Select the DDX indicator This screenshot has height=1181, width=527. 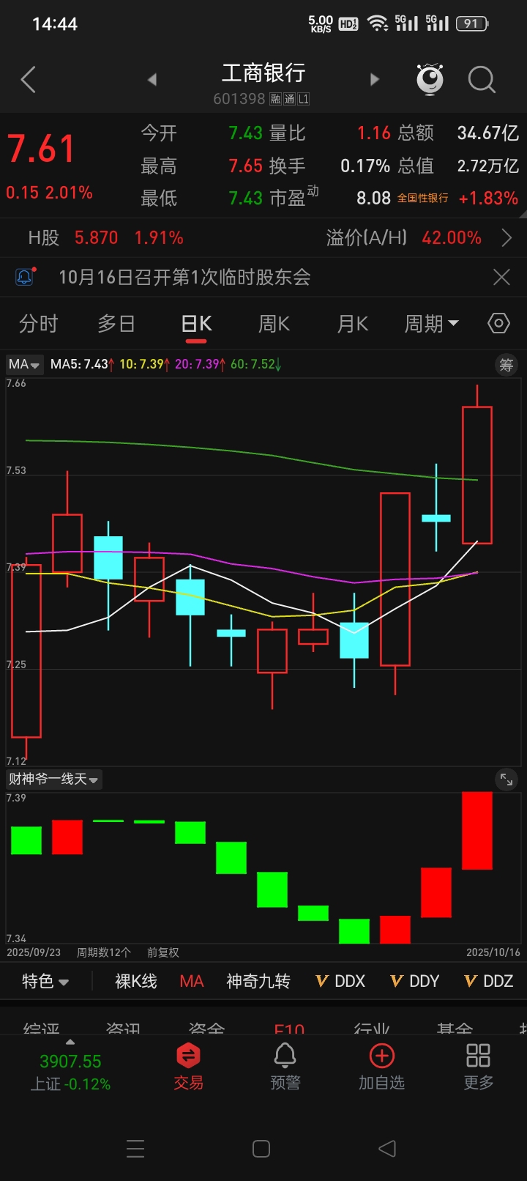pos(340,981)
